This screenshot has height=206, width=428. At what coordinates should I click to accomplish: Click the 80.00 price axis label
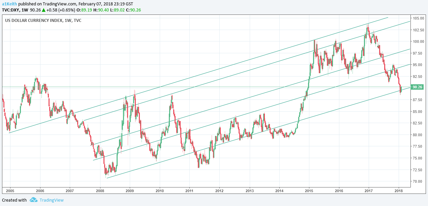pos(417,135)
